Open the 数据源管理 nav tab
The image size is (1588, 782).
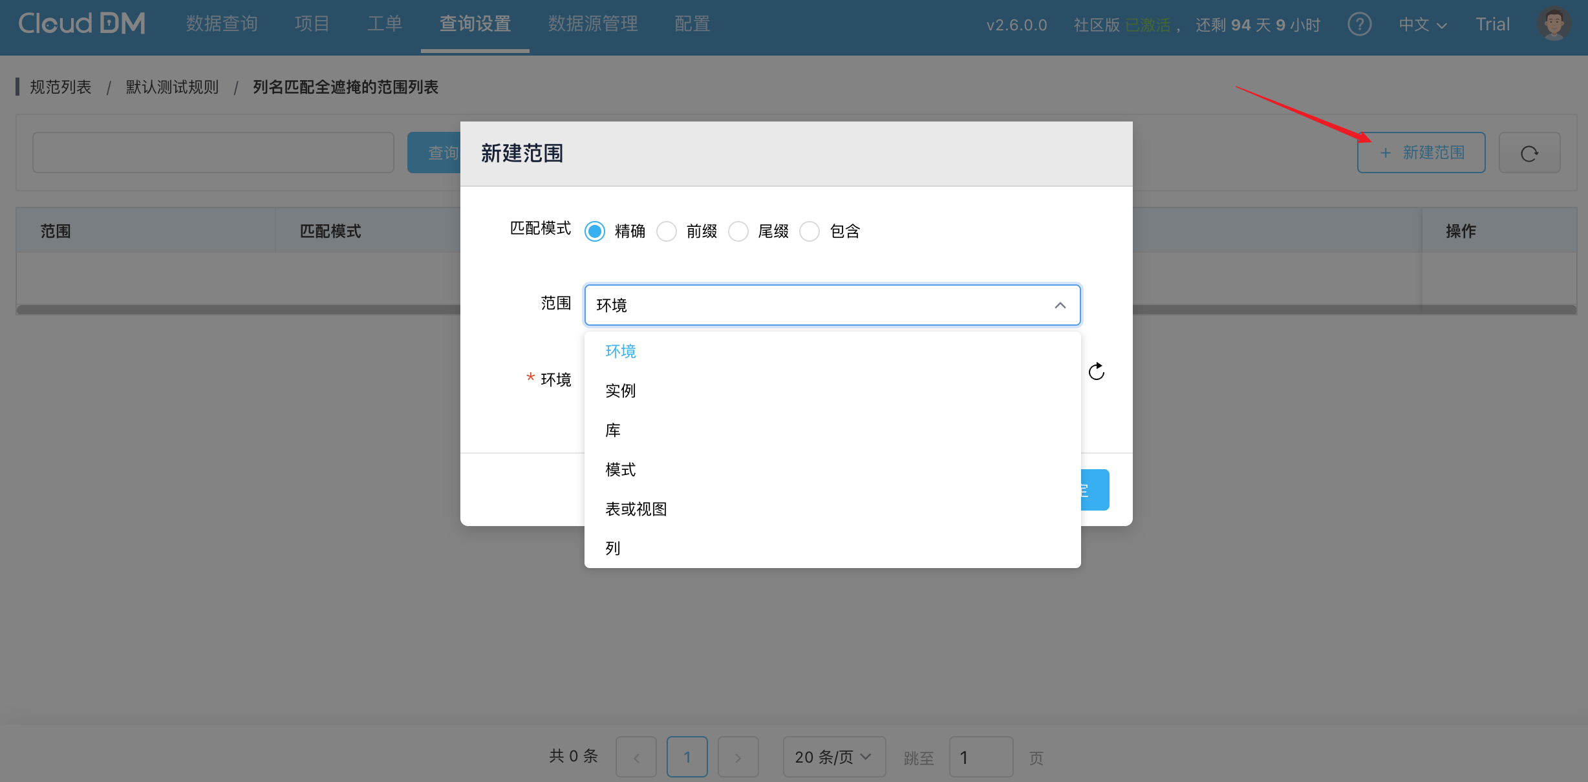(x=593, y=24)
